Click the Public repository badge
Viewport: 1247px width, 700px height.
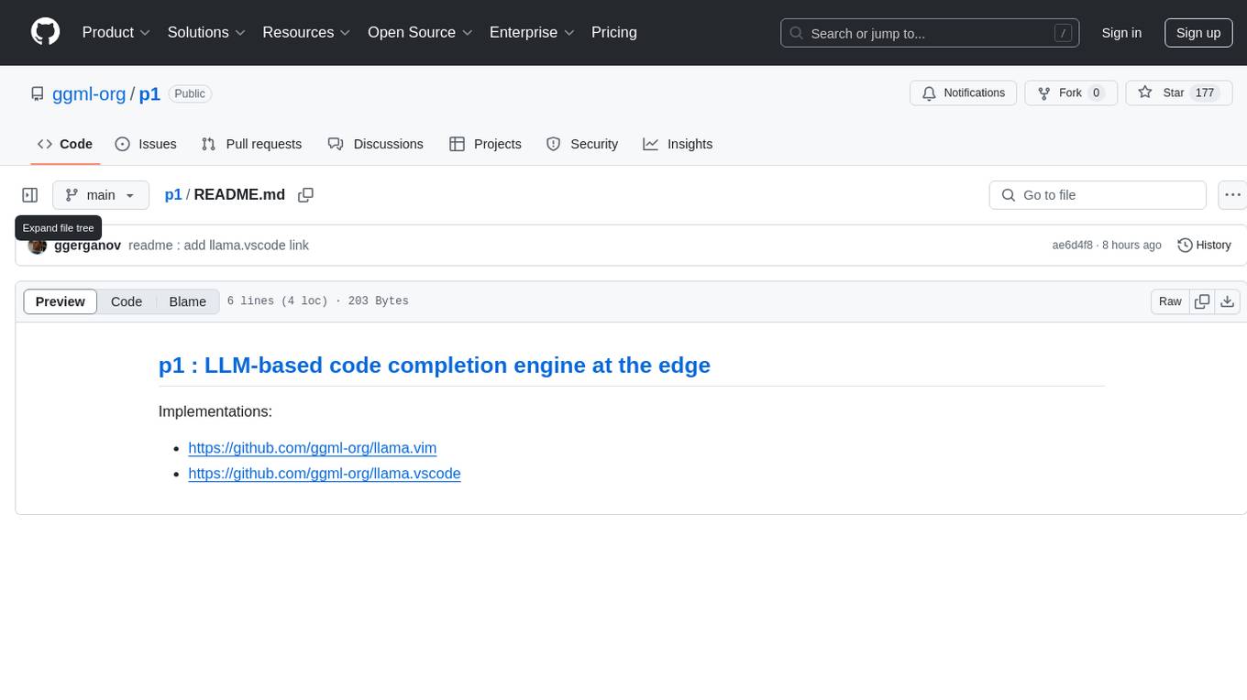pos(190,93)
